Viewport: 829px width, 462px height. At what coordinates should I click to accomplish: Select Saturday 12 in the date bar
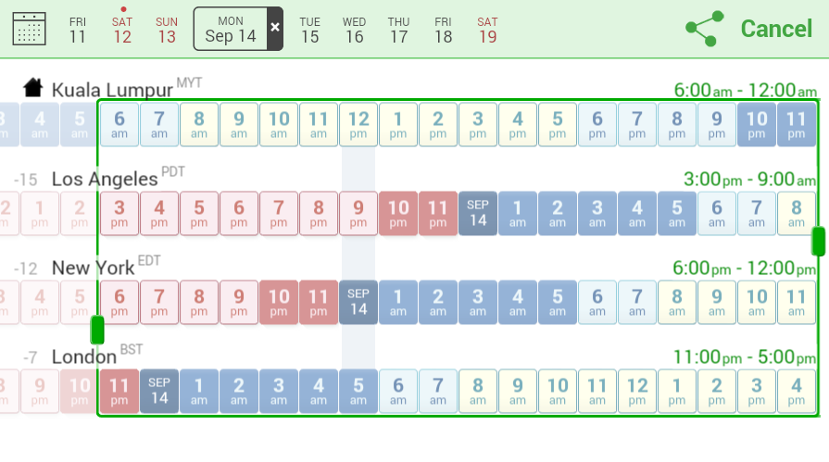[x=122, y=30]
